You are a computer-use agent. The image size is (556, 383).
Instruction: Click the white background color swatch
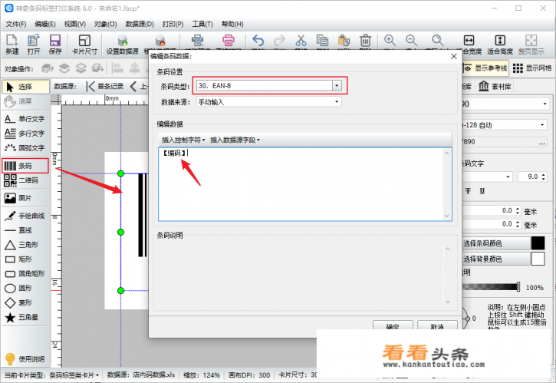coord(538,259)
